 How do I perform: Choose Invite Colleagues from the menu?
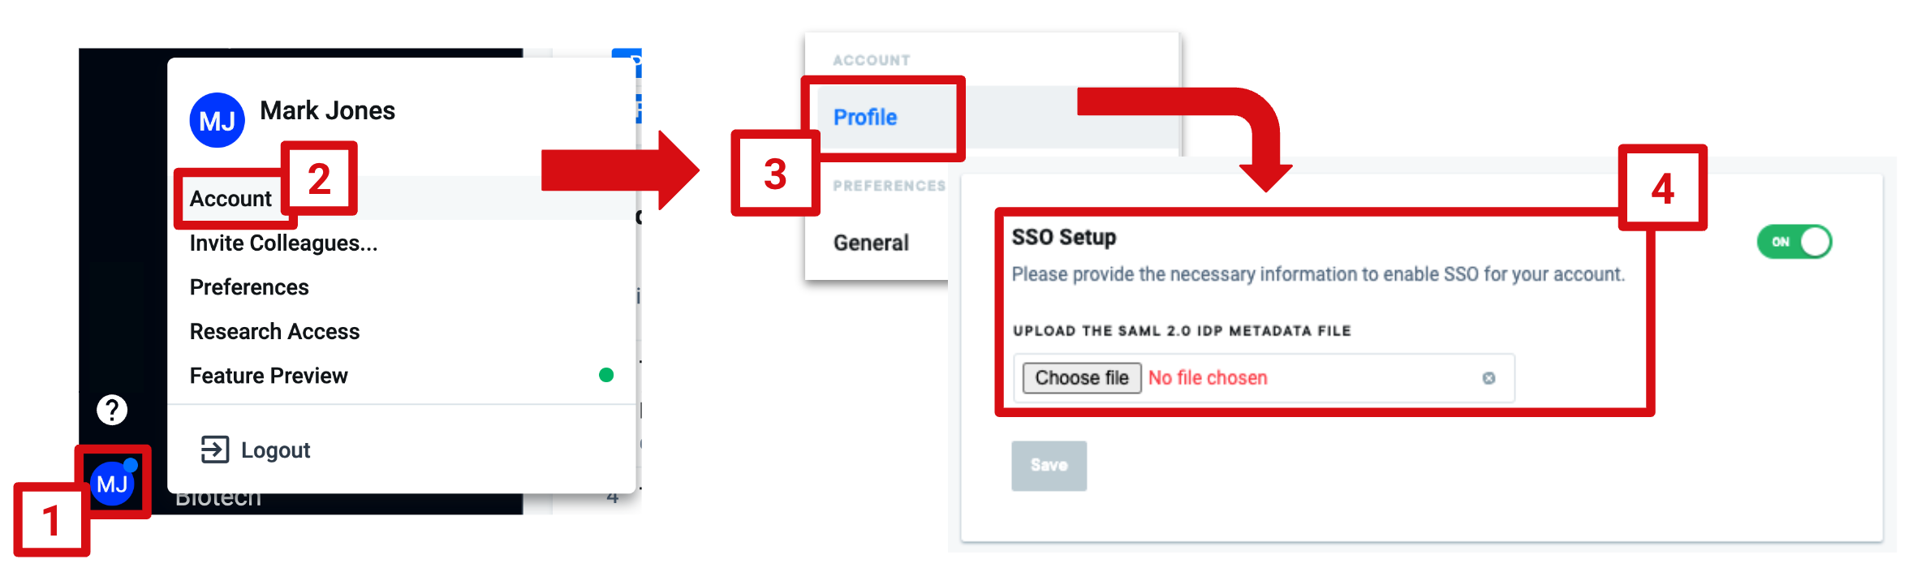(x=282, y=242)
